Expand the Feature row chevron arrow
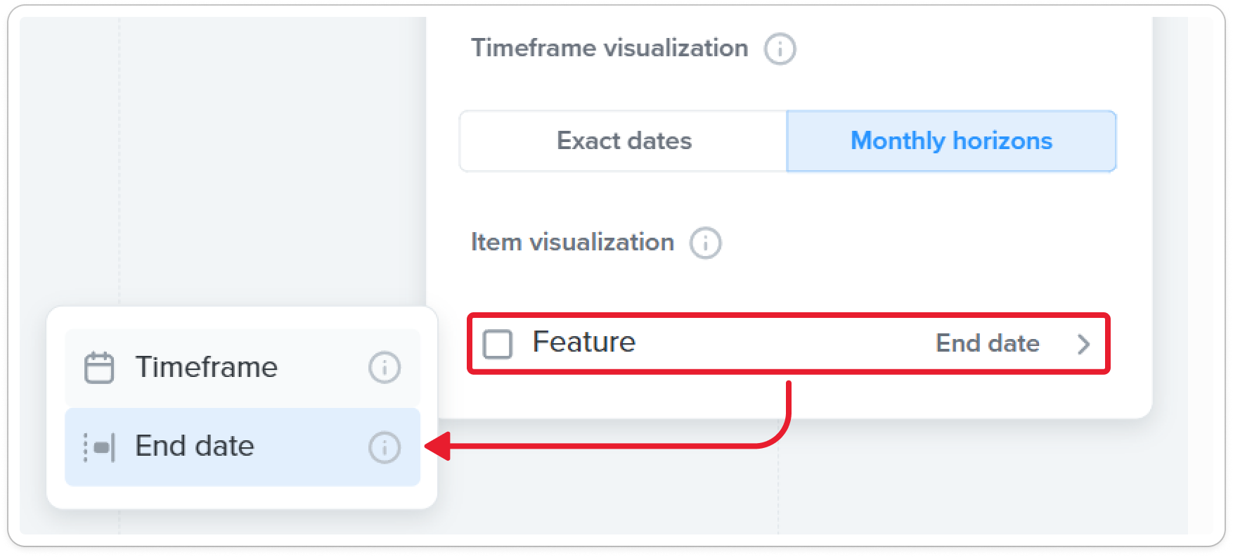1233x557 pixels. tap(1083, 344)
